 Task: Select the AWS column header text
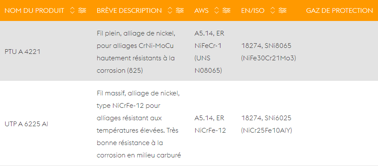(x=201, y=11)
